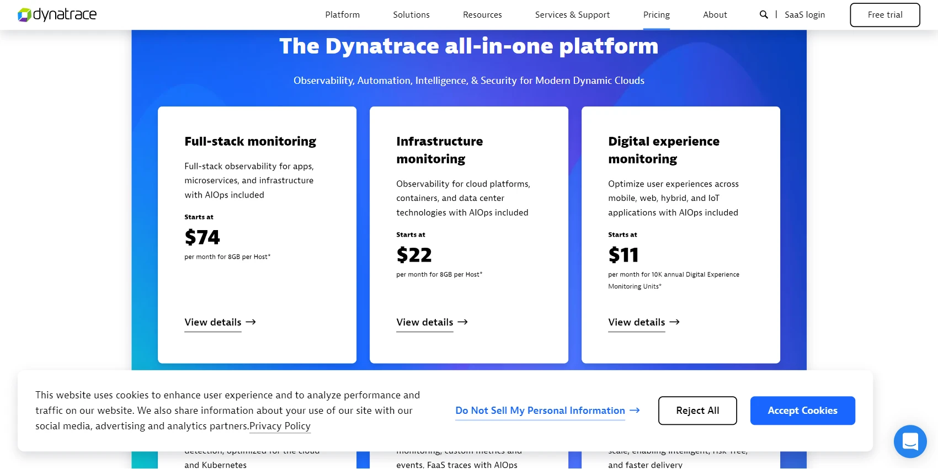Open the Services & Support menu
938x469 pixels.
(572, 15)
